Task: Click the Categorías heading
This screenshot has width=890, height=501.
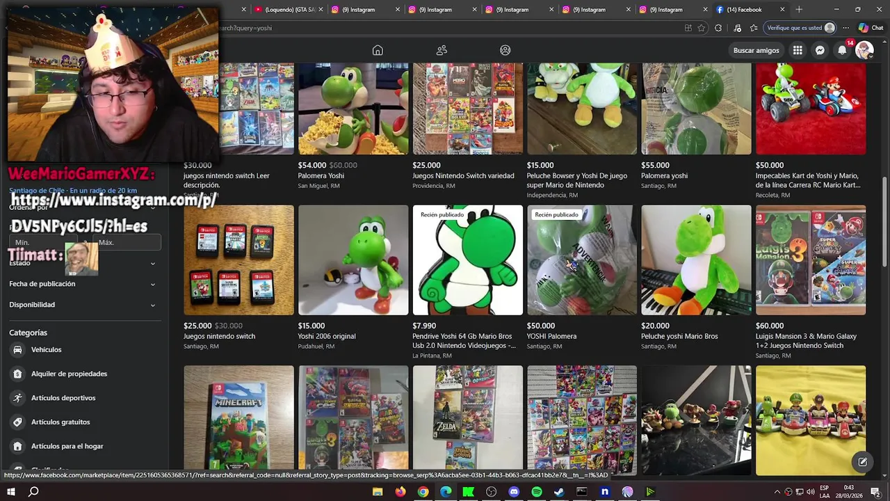Action: coord(28,333)
